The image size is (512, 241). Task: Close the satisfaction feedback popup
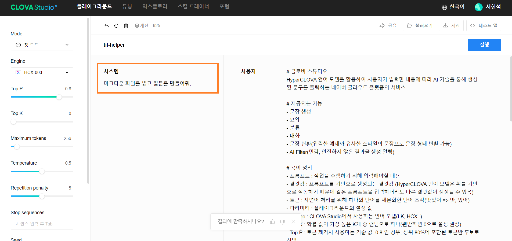(293, 222)
